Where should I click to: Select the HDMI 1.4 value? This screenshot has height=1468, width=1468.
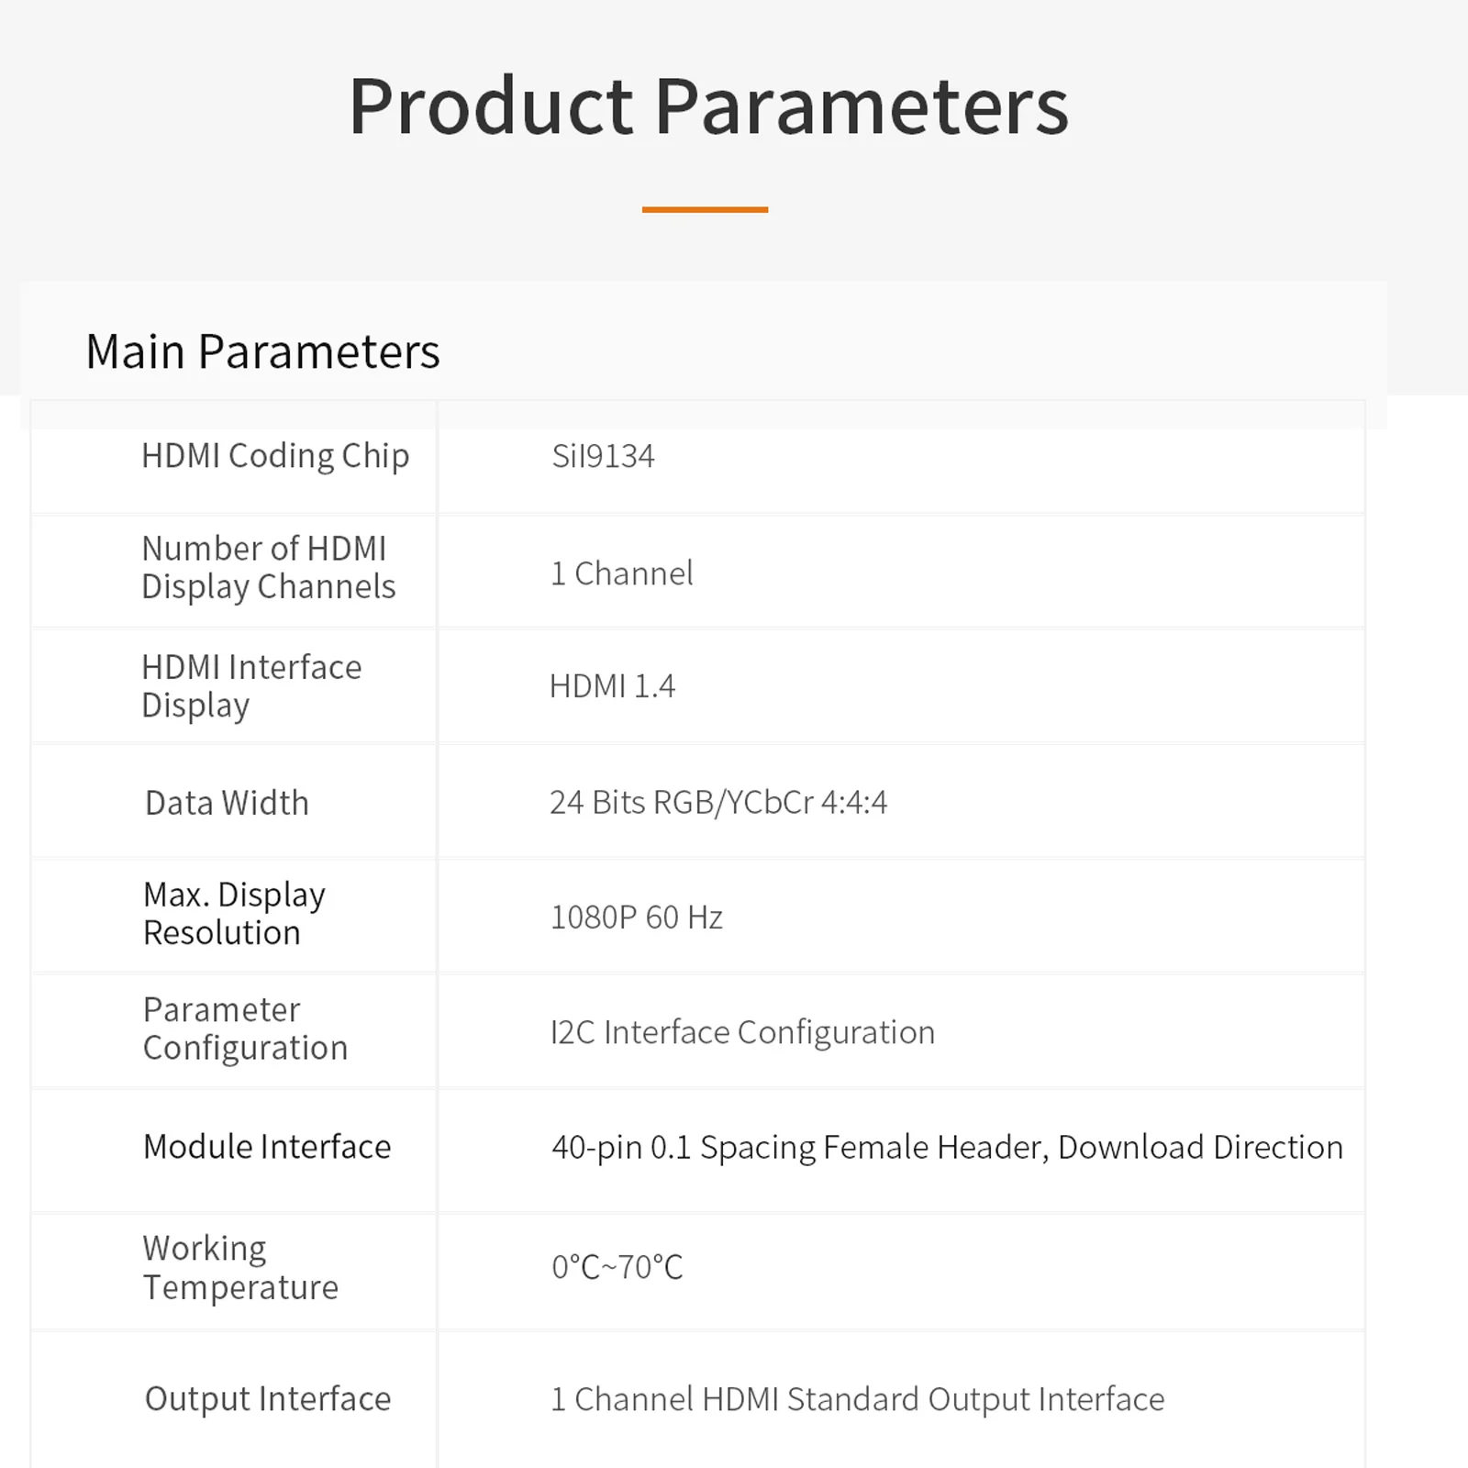pos(612,685)
